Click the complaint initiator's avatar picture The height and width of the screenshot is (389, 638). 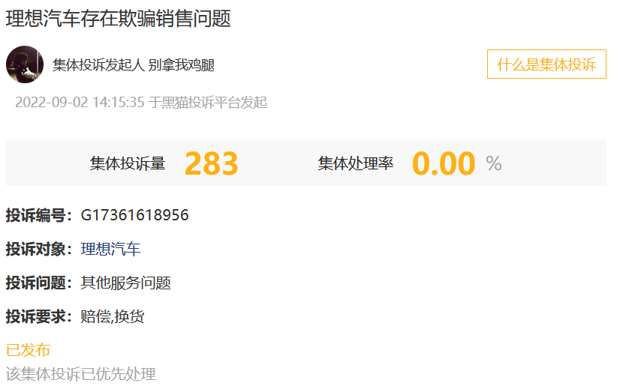coord(25,64)
